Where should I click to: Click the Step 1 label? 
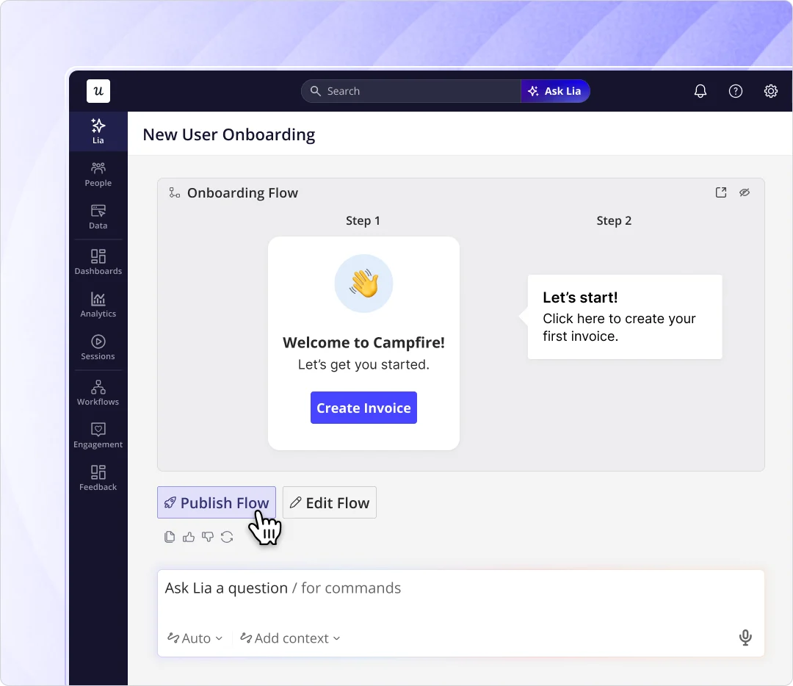[363, 220]
